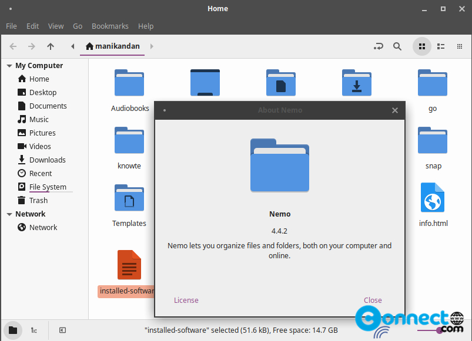Show the tree view in sidebar

[x=34, y=330]
